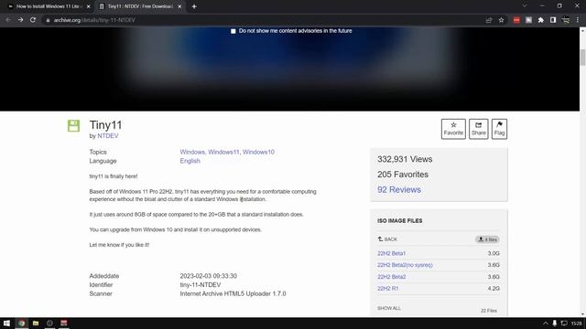Screen dimensions: 586x329
Task: Click the round gray app taskbar icon
Action: point(49,323)
